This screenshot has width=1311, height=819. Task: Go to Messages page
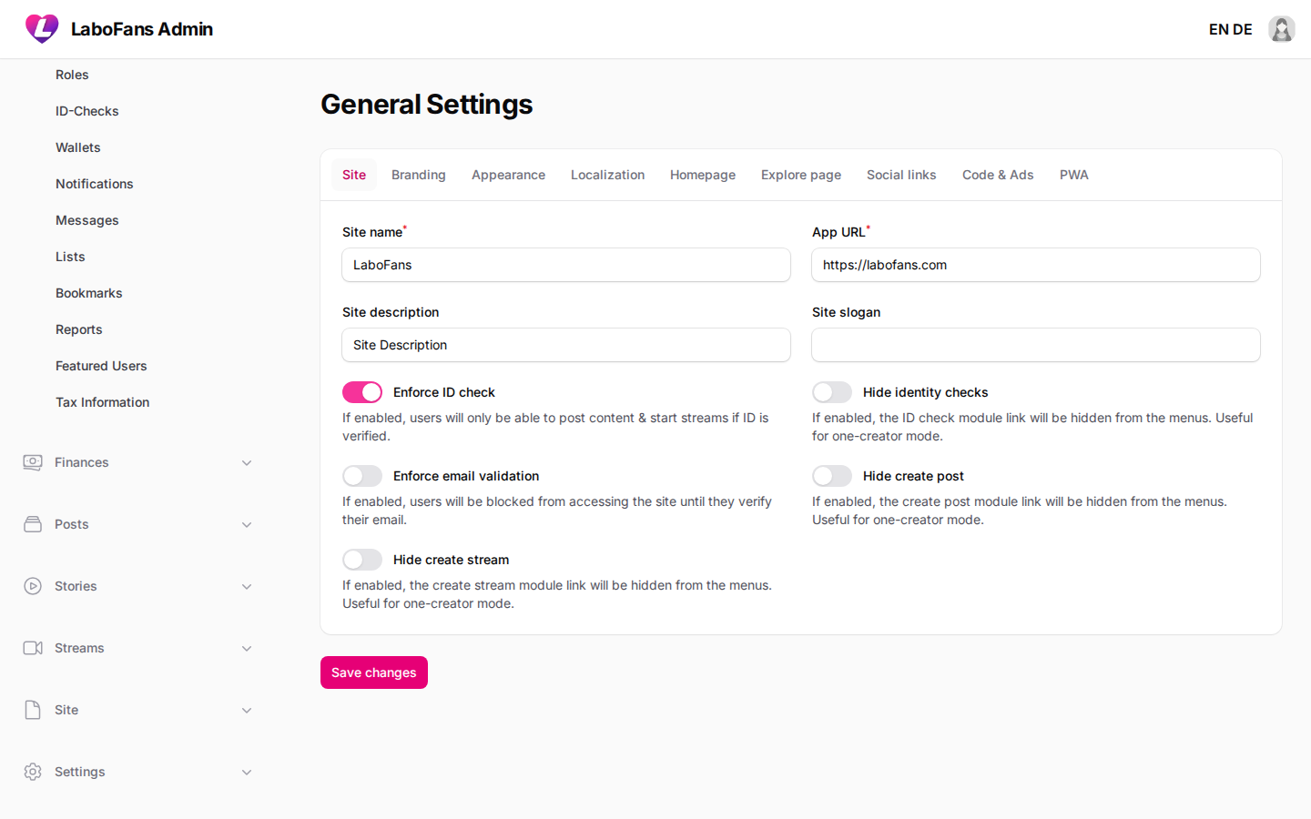tap(87, 220)
